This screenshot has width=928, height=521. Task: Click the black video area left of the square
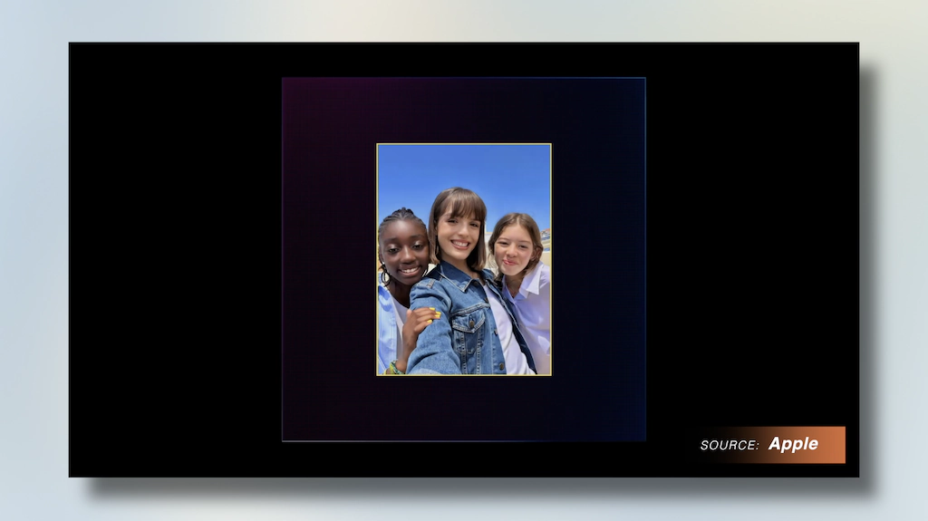pyautogui.click(x=176, y=259)
